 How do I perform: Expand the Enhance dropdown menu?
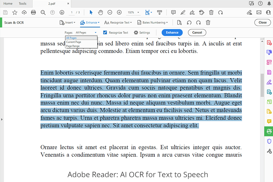[90, 22]
